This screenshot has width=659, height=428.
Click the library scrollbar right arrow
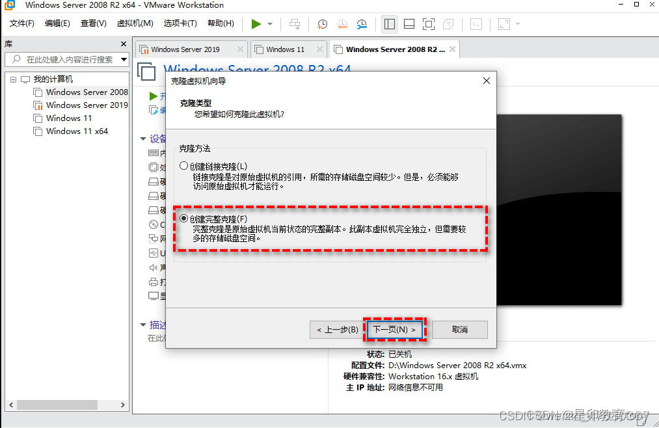point(123,405)
